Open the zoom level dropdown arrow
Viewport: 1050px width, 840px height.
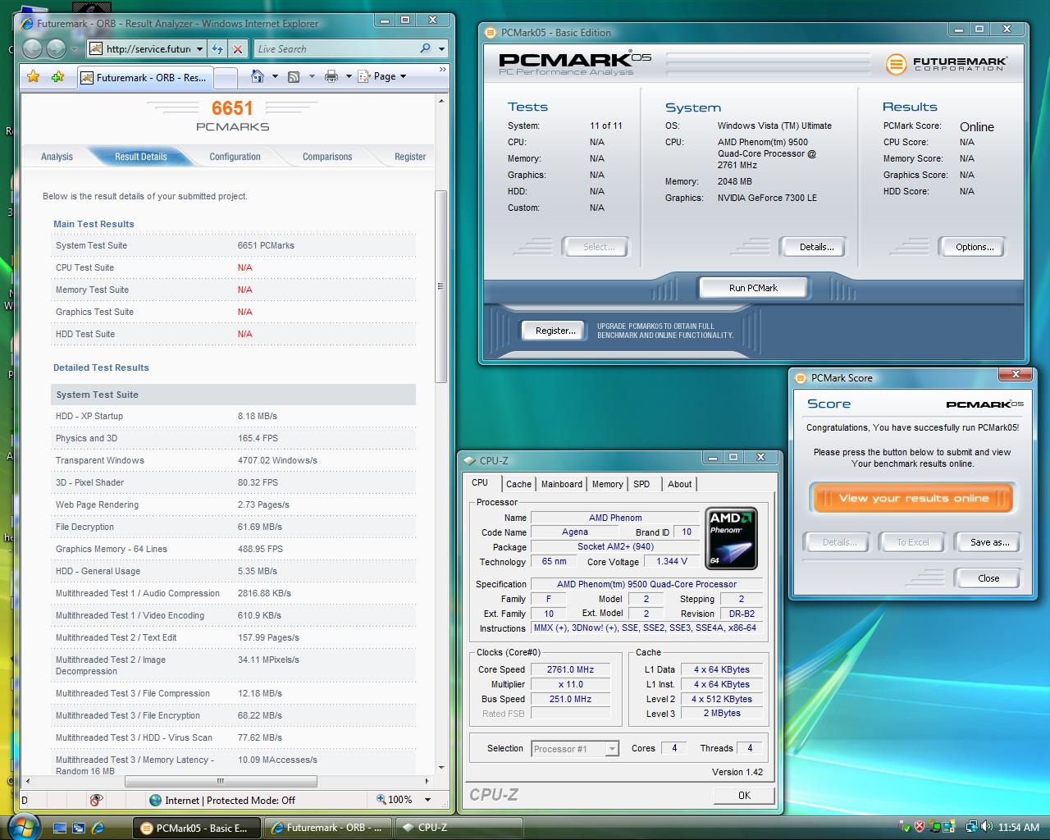point(427,800)
